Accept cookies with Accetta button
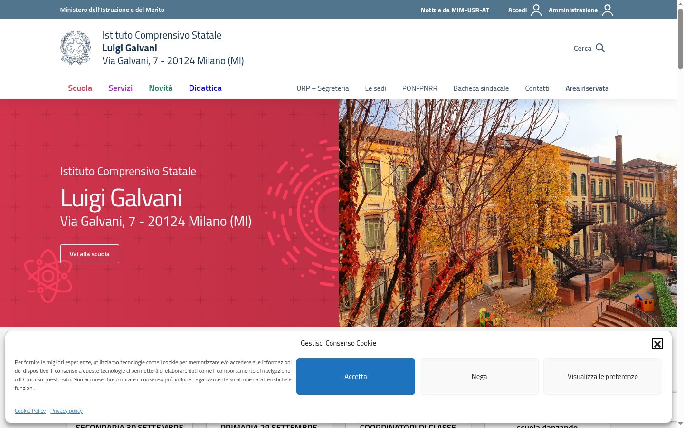This screenshot has height=428, width=684. [356, 376]
